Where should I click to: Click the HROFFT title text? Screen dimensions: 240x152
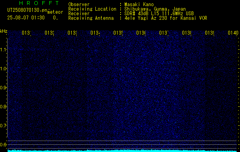tap(39, 3)
